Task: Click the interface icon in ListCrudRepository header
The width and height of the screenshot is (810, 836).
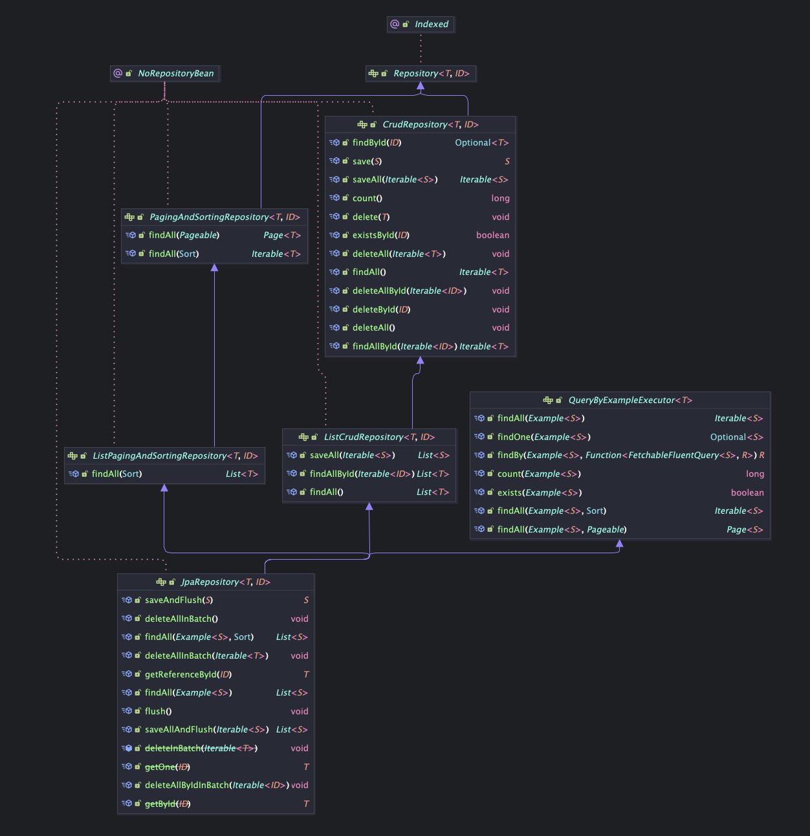Action: coord(303,437)
